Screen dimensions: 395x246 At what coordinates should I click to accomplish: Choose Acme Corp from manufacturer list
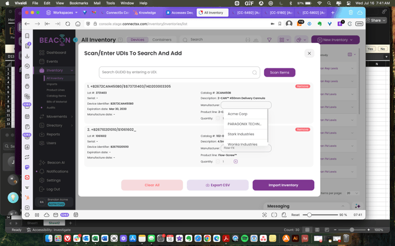245,114
